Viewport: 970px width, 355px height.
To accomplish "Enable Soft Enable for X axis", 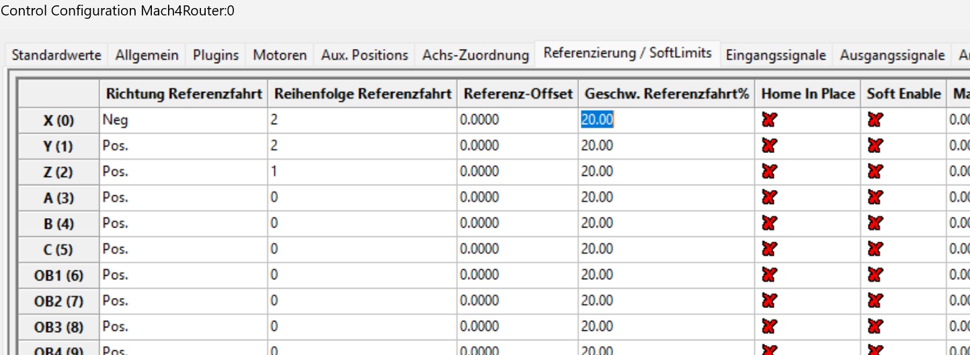I will point(875,120).
